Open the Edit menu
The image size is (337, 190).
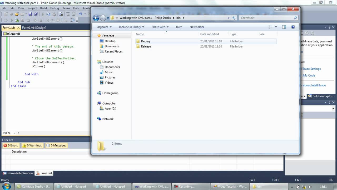pyautogui.click(x=12, y=8)
